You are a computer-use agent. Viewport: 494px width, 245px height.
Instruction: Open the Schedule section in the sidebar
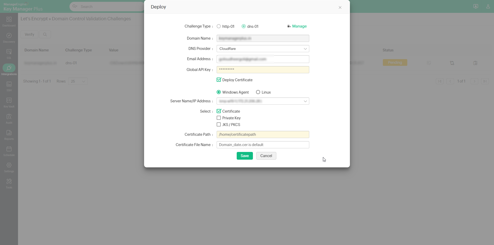(9, 151)
